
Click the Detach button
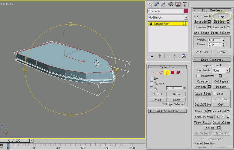click(221, 87)
